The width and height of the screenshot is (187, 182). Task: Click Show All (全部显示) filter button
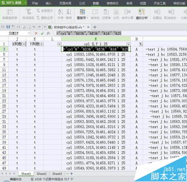pyautogui.click(x=45, y=11)
